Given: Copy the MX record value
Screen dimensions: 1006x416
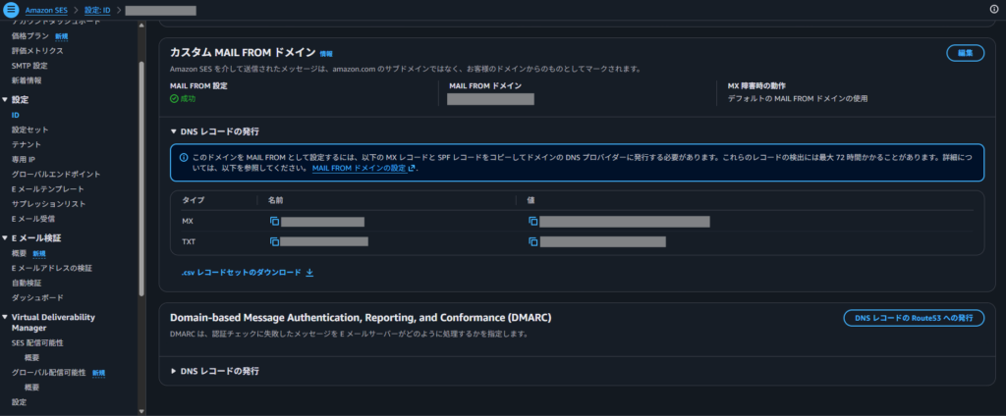Looking at the screenshot, I should click(532, 221).
